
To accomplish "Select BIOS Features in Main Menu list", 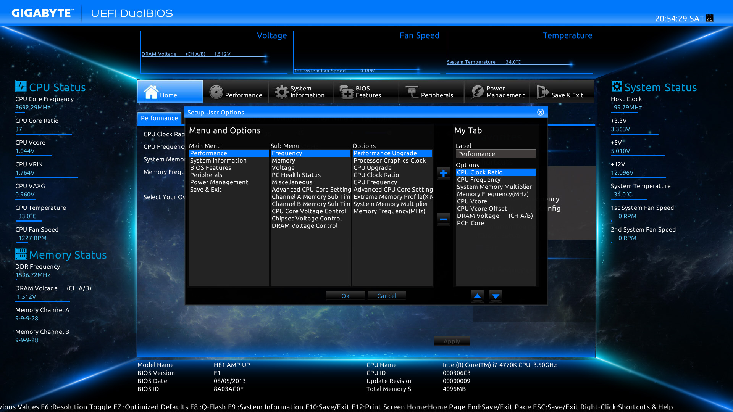I will pyautogui.click(x=229, y=168).
